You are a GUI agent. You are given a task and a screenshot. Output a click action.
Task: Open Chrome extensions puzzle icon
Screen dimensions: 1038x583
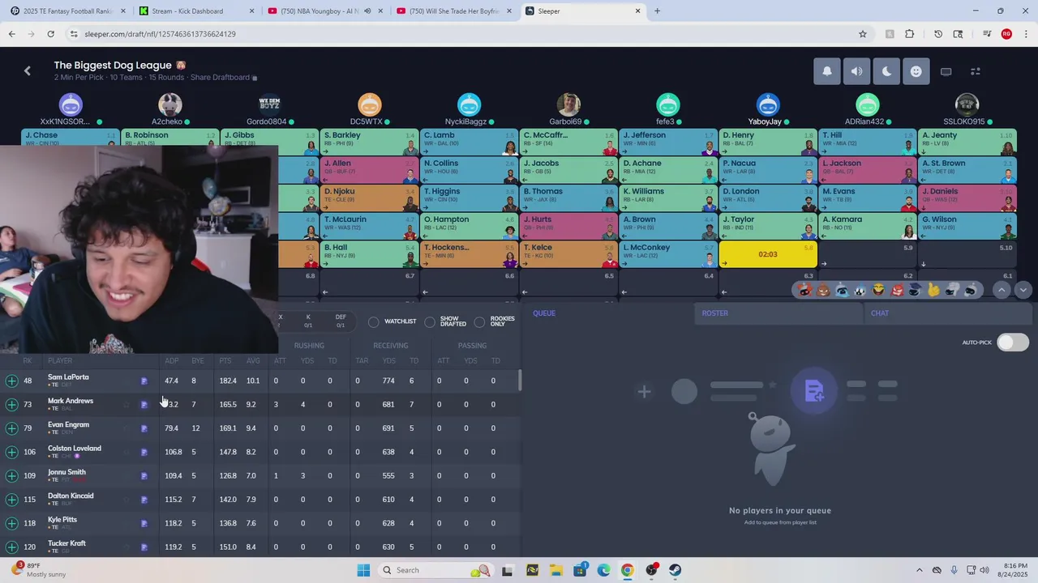(x=909, y=34)
